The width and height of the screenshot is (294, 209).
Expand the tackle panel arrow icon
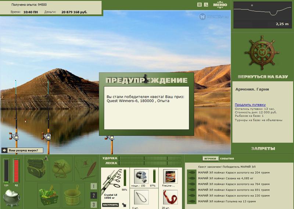(124, 205)
